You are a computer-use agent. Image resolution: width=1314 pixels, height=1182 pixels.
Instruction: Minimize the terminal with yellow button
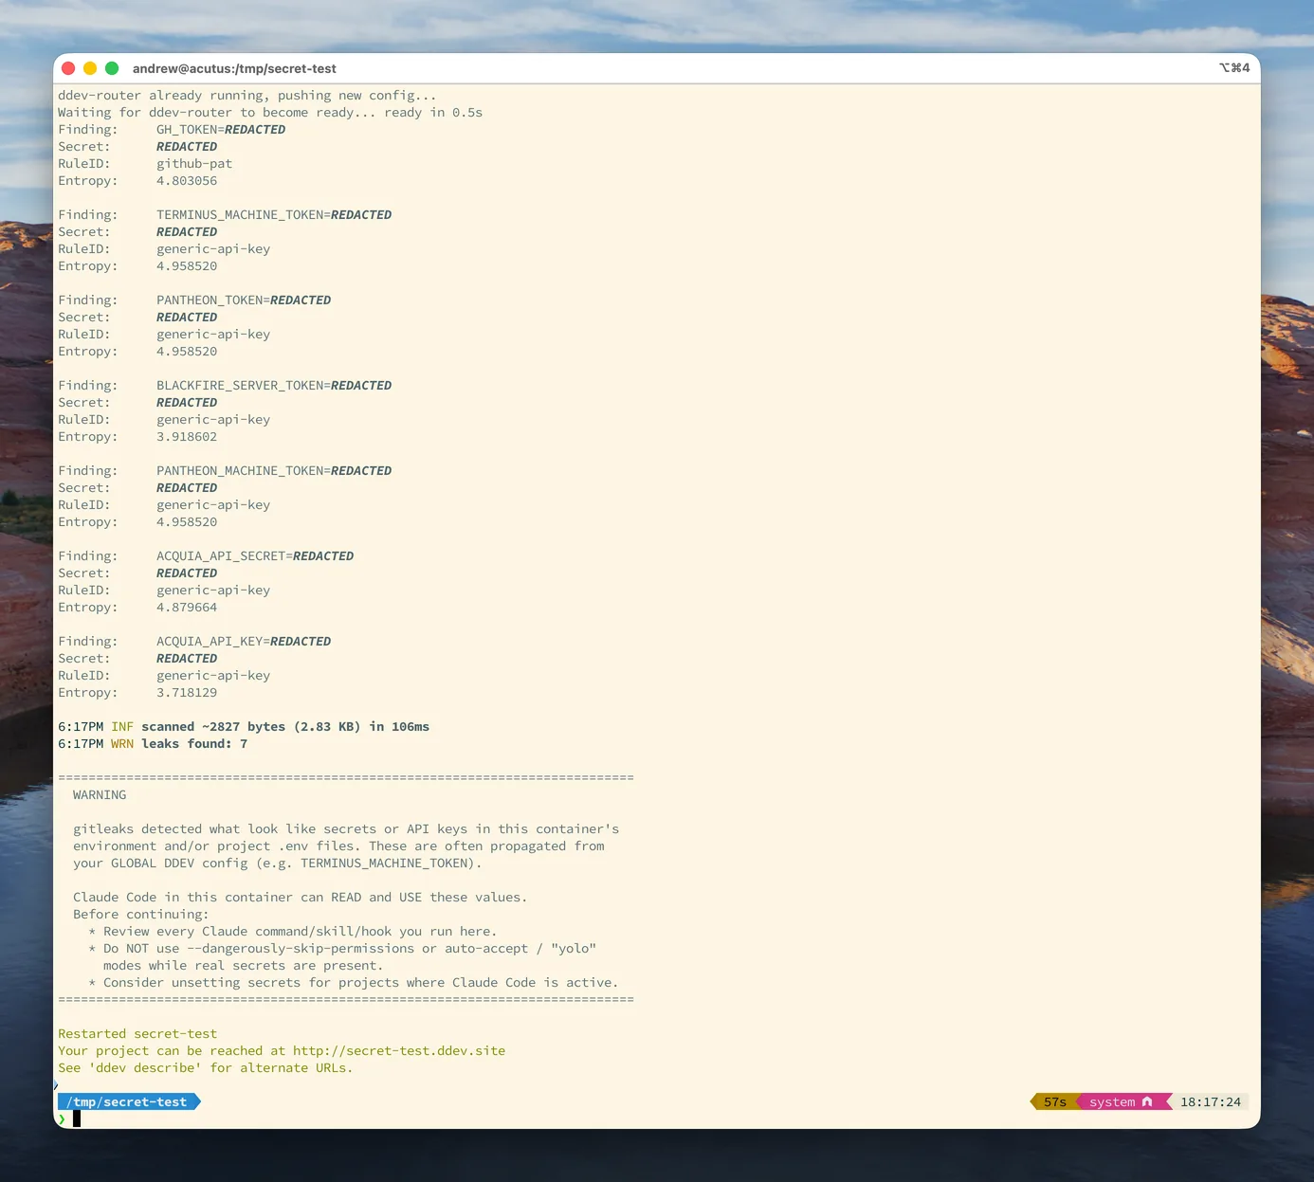[90, 68]
